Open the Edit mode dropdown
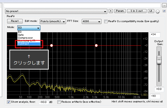 (53, 21)
